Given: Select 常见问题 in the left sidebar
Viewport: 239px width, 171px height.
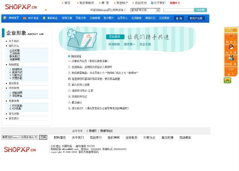Looking at the screenshot, I should [x=14, y=114].
